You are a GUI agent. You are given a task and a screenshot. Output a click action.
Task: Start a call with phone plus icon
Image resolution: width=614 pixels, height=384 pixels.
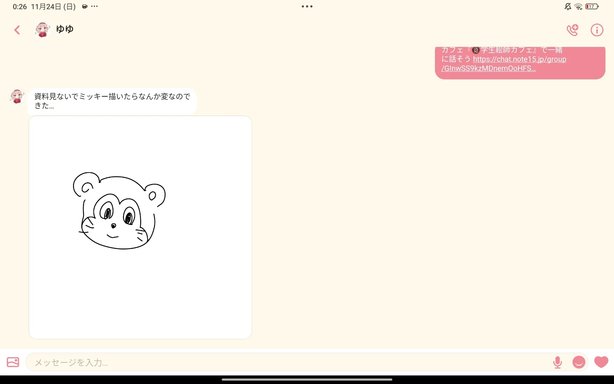[572, 30]
